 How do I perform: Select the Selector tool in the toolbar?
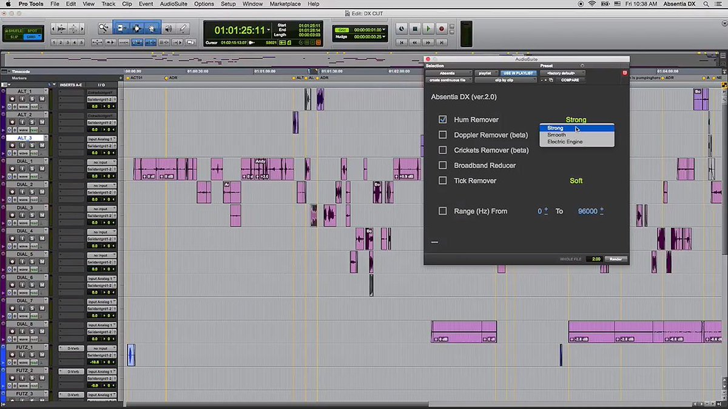(137, 28)
